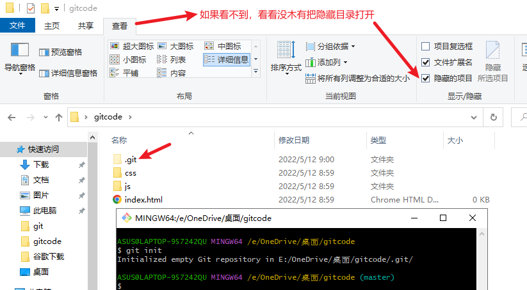Open 图片 in quick access
This screenshot has height=290, width=527.
41,195
